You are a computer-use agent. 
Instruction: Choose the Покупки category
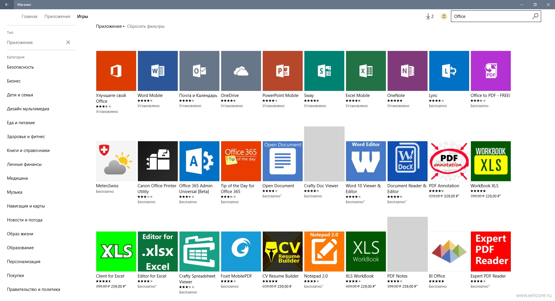coord(15,276)
